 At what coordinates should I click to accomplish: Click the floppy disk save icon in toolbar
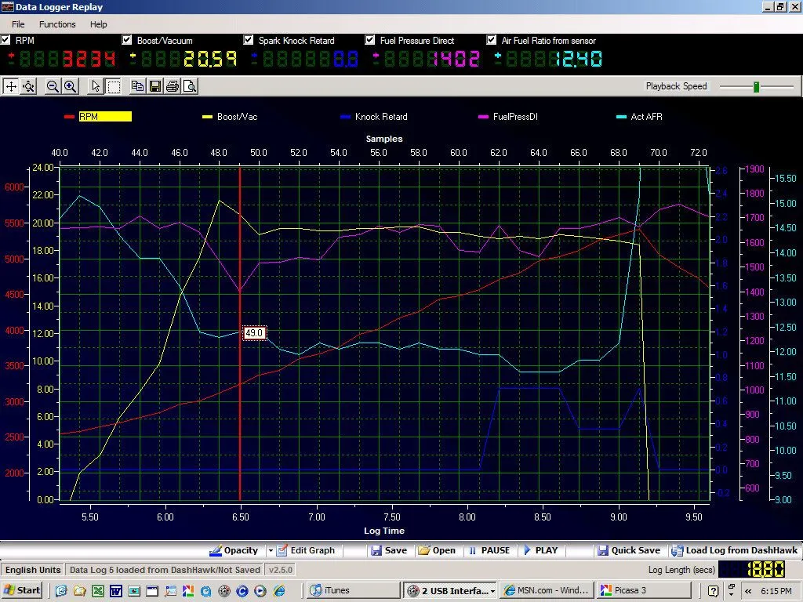pos(154,86)
